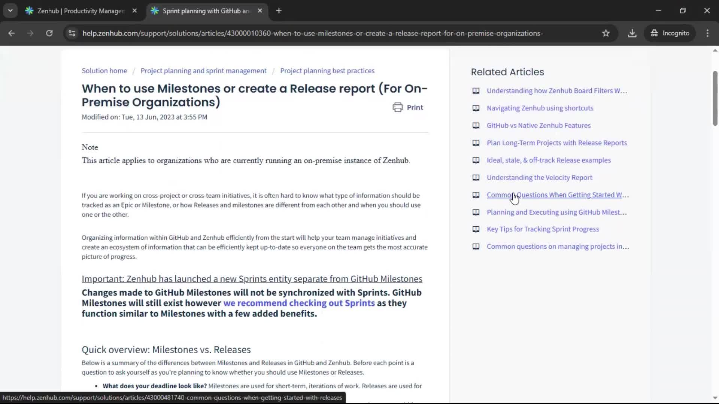
Task: Click the Print icon beside the article title
Action: [398, 107]
